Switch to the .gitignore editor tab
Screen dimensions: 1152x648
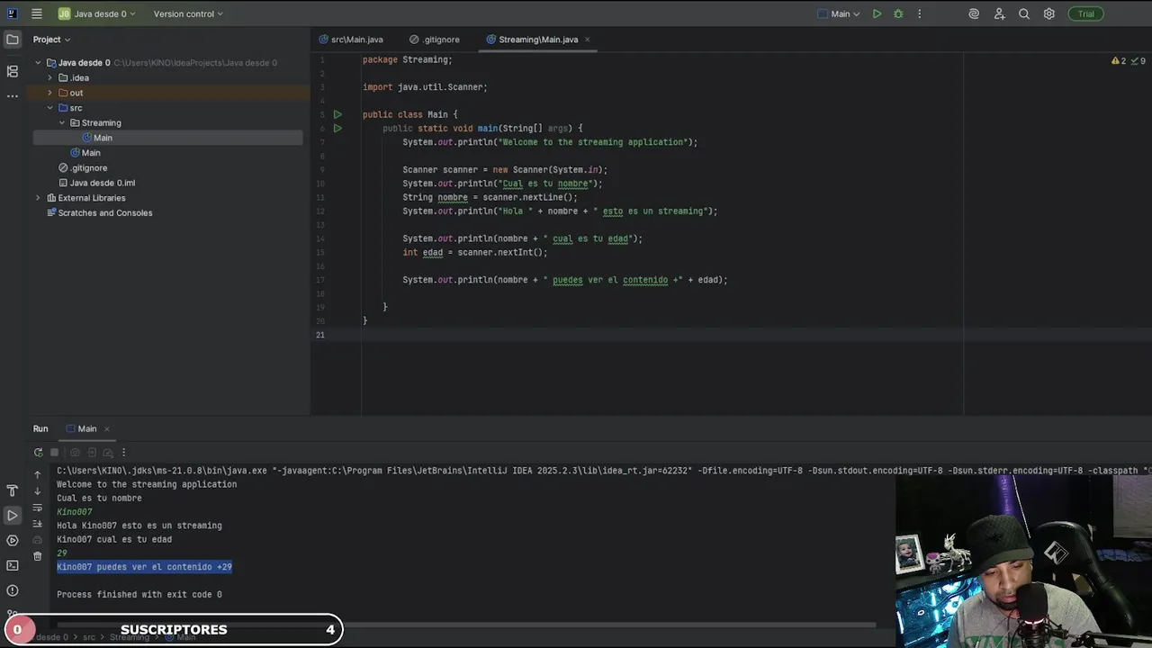click(x=434, y=40)
